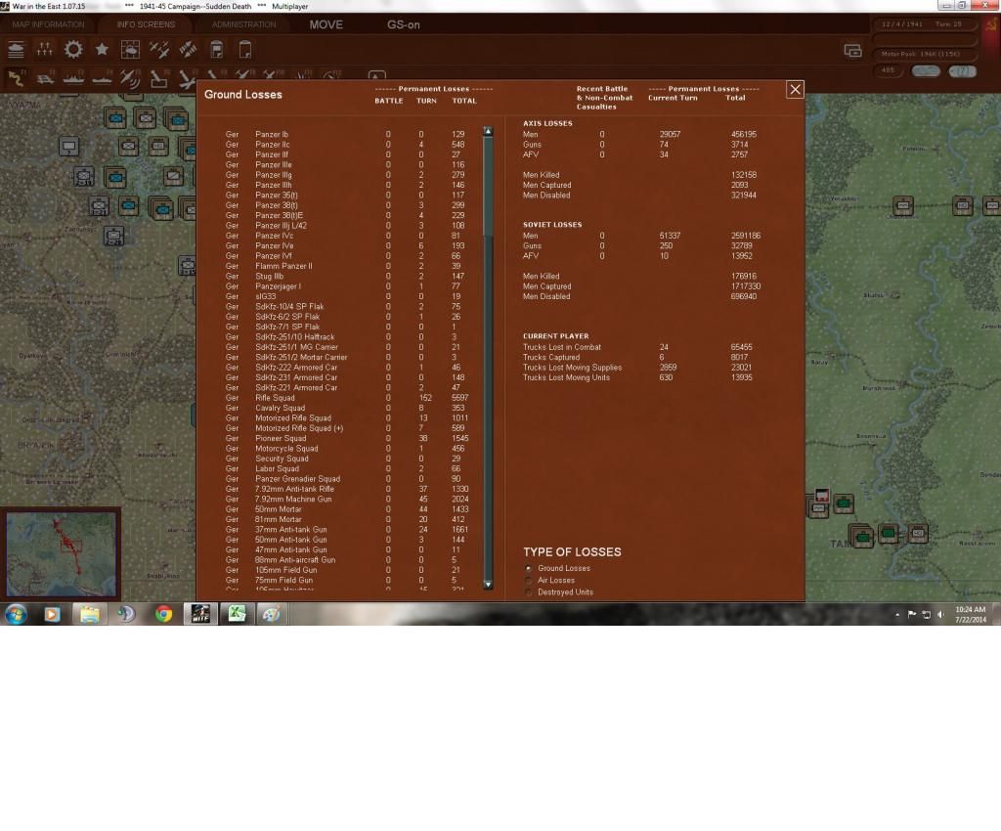Open File Explorer from the taskbar

coord(89,614)
